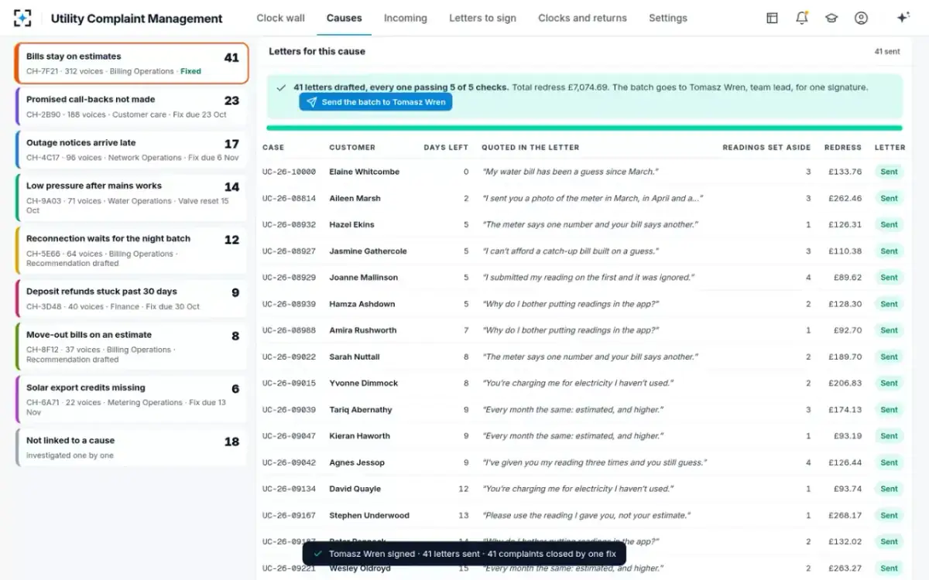Open the user account profile icon
Screen dimensions: 929x580
click(x=861, y=18)
